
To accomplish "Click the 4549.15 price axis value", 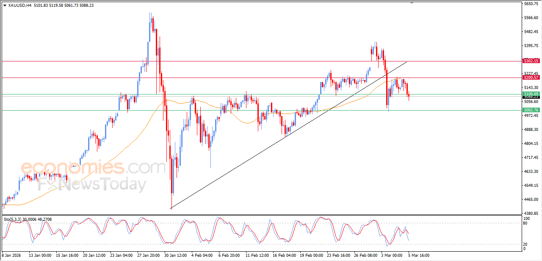I will click(531, 185).
